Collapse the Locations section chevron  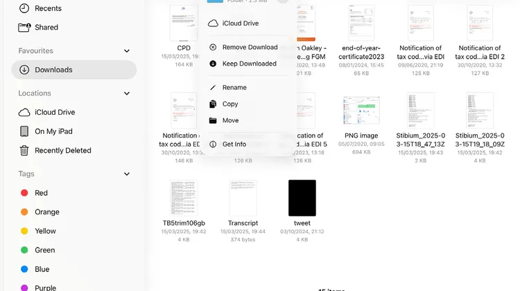tap(127, 93)
